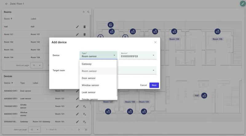Open the Device dropdown showing E00000085FE8

tap(137, 55)
